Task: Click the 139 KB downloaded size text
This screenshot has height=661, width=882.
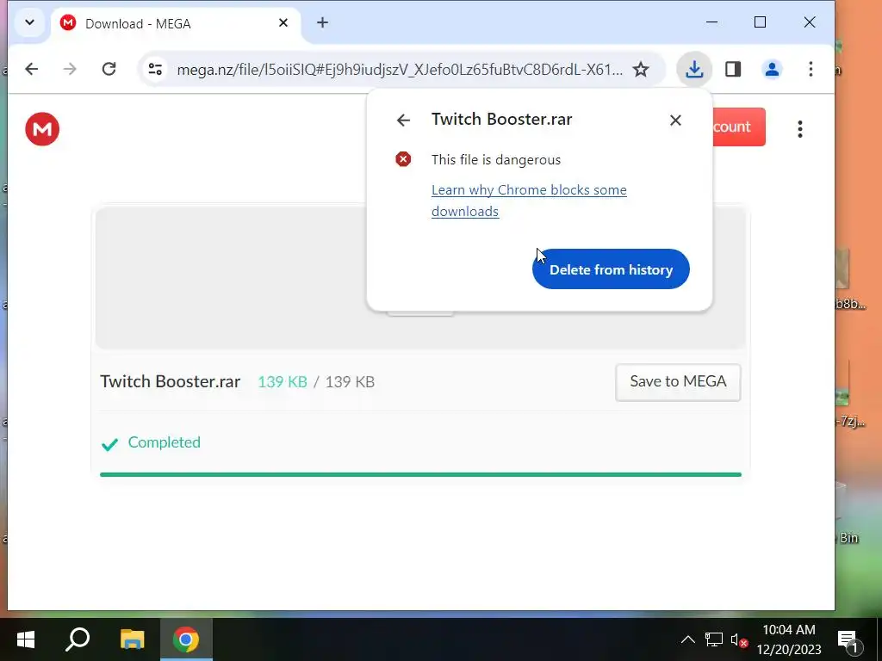Action: coord(283,382)
